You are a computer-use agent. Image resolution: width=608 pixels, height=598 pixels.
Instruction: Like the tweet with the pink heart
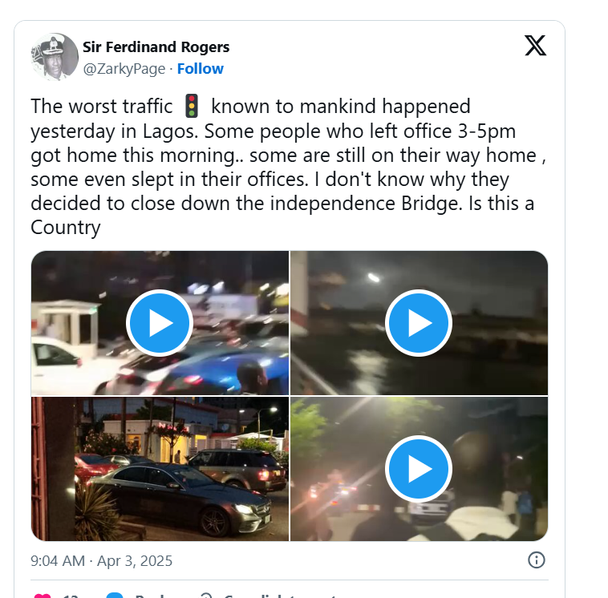tap(43, 596)
